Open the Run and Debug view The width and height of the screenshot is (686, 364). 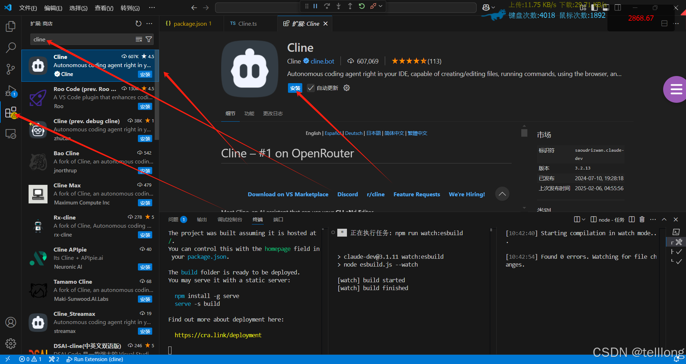11,91
